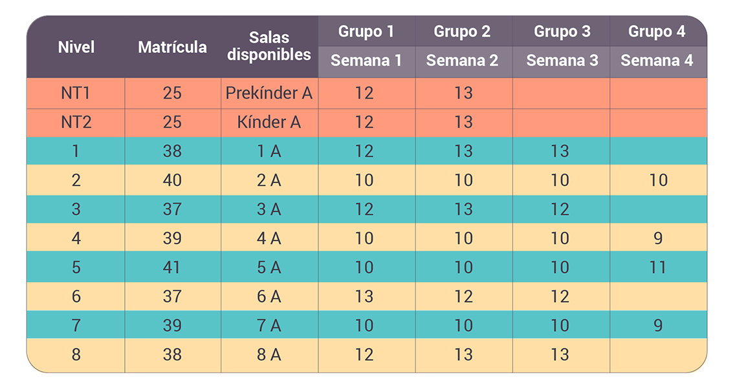Image resolution: width=735 pixels, height=388 pixels.
Task: Click the Nivel column header
Action: pyautogui.click(x=76, y=46)
